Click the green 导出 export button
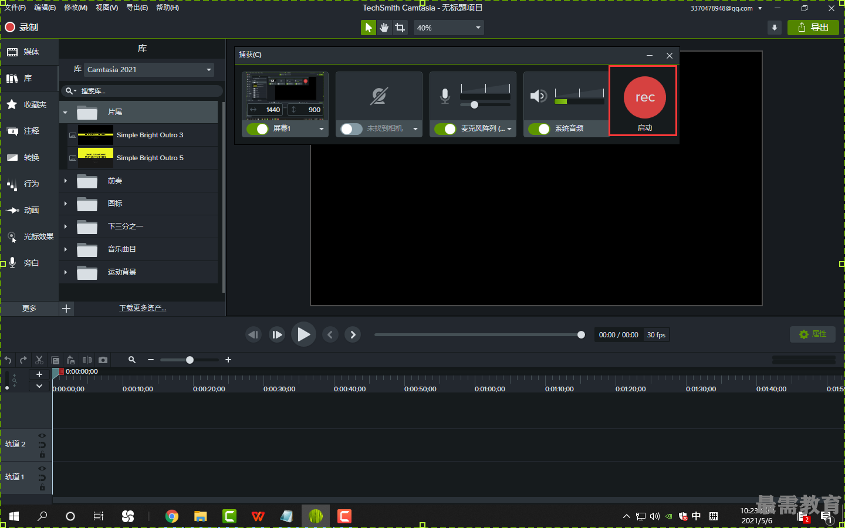845x528 pixels. pyautogui.click(x=813, y=28)
